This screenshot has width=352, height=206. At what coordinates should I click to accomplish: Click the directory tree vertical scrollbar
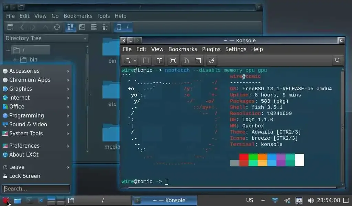coord(87,99)
